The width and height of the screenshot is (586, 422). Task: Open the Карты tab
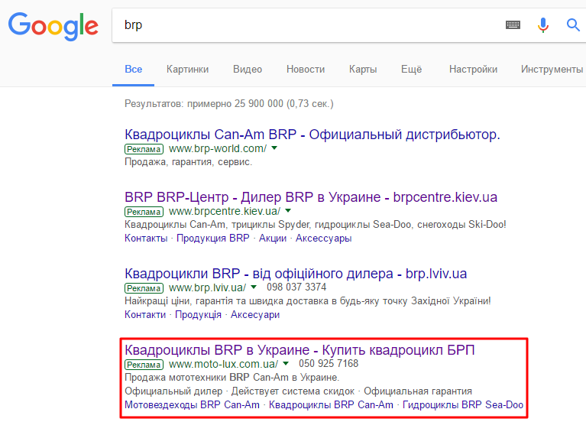pyautogui.click(x=363, y=70)
